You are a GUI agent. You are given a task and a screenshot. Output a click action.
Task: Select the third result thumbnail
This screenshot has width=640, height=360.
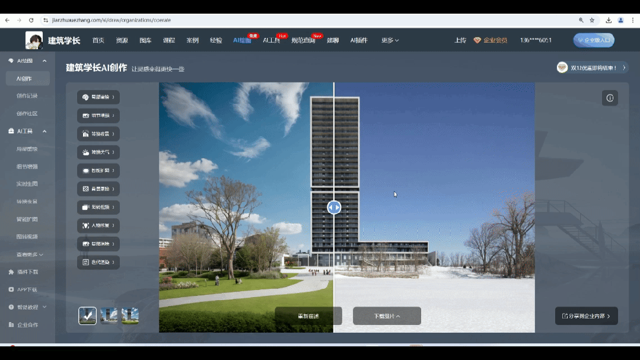(130, 316)
